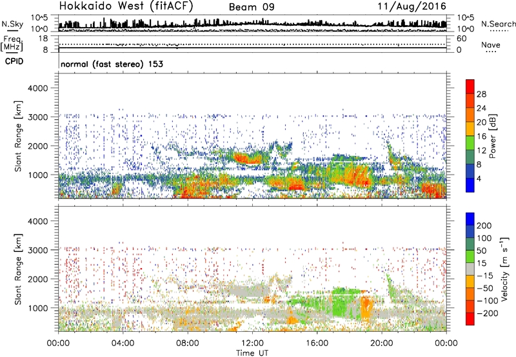The height and width of the screenshot is (357, 516).
Task: Click the 'N.Sky' legend label
Action: click(12, 24)
